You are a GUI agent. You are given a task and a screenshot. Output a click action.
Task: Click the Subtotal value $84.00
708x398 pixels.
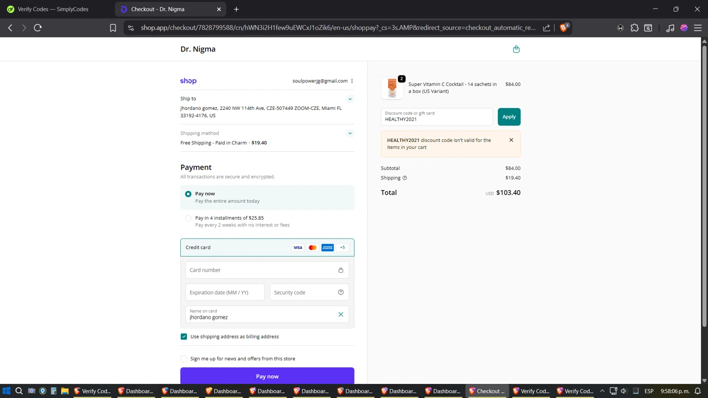[513, 168]
